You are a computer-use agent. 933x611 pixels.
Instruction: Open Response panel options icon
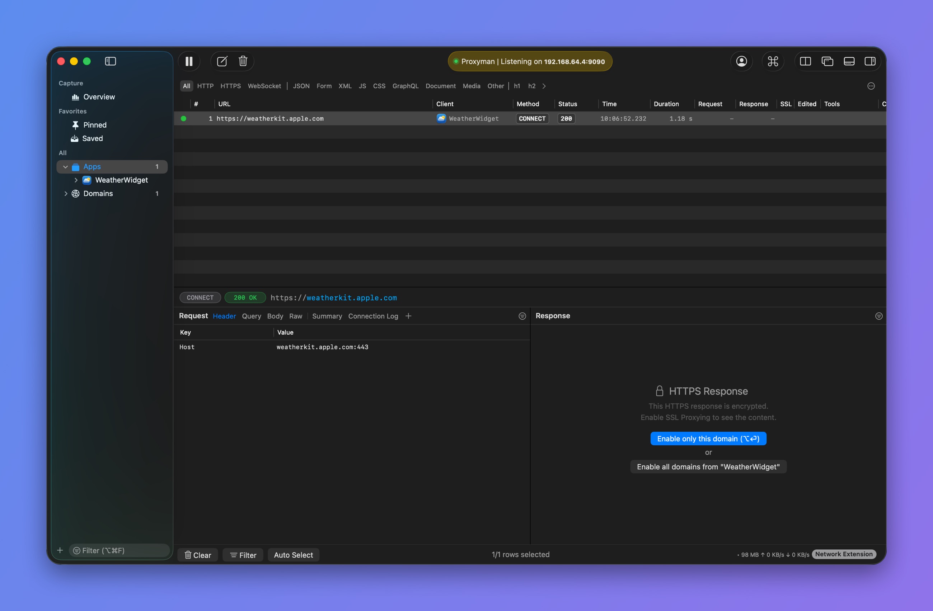tap(879, 316)
